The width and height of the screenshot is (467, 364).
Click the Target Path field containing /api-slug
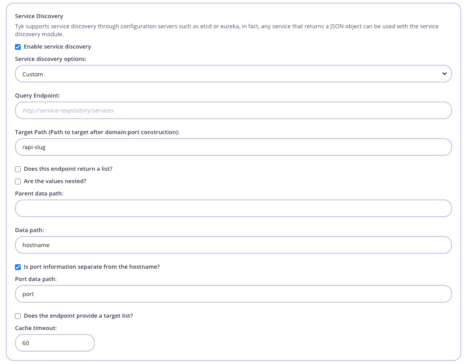233,146
